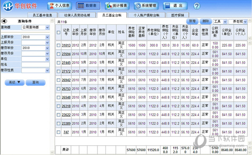Open the 缴存性质 dropdown in query panel
252x155 pixels.
pos(47,70)
